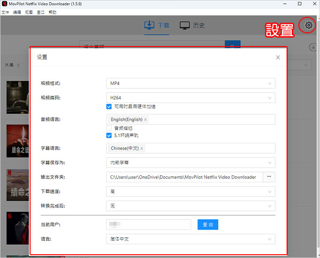Expand the 字幕保存为 dropdown
320x258 pixels.
[191, 163]
